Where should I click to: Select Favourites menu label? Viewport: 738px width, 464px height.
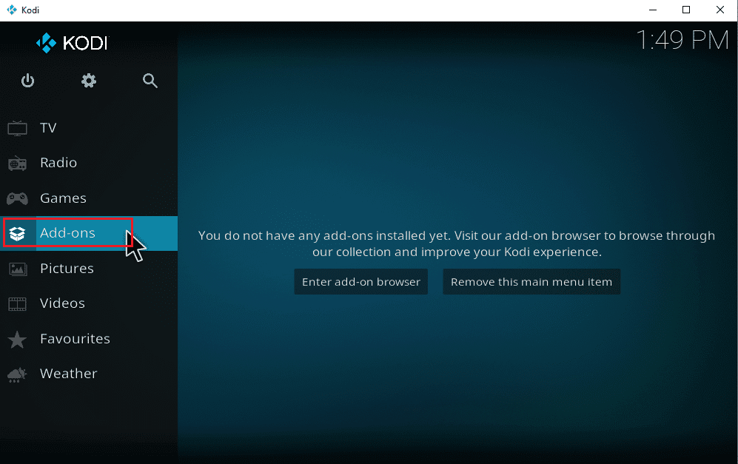[x=76, y=338]
